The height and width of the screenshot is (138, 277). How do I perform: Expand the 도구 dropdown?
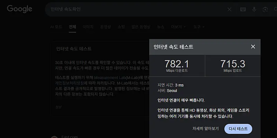[199, 27]
